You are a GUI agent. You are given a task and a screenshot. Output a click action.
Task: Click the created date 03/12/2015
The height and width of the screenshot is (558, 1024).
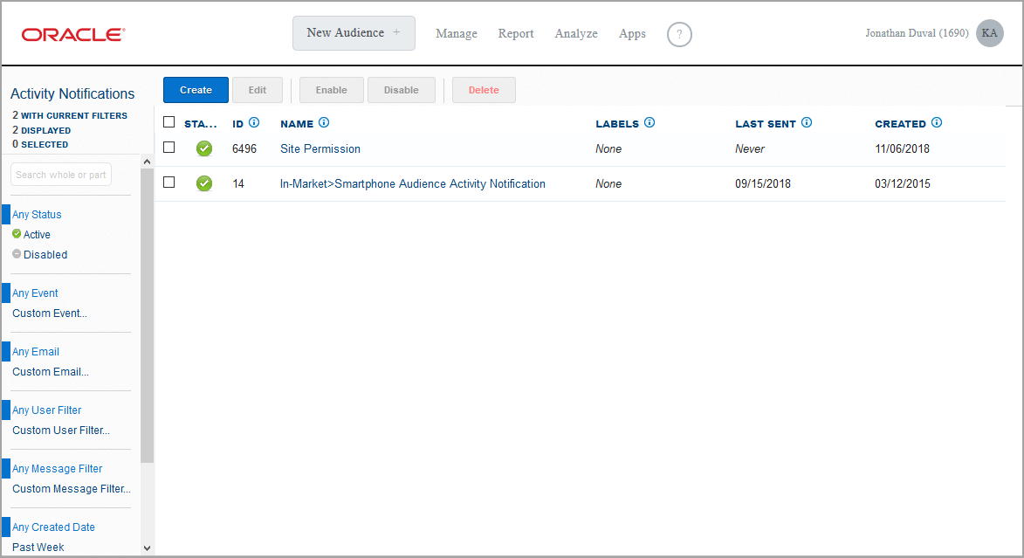[903, 184]
